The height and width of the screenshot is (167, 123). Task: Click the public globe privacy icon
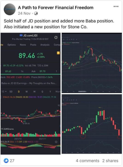(x=36, y=13)
